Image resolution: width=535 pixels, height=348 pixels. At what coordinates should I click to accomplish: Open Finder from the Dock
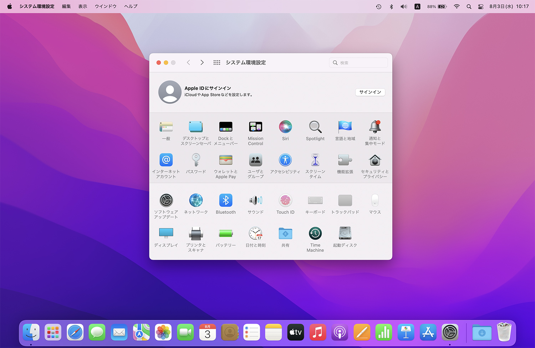pyautogui.click(x=31, y=332)
